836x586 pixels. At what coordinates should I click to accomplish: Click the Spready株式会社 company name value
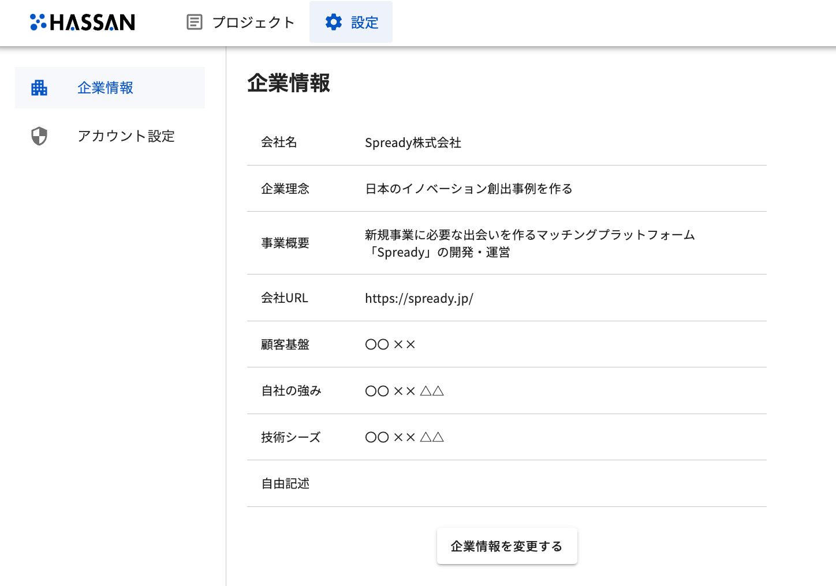413,142
